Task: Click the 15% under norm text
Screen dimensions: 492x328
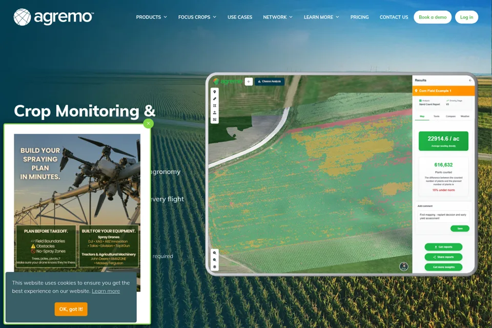Action: click(x=443, y=190)
